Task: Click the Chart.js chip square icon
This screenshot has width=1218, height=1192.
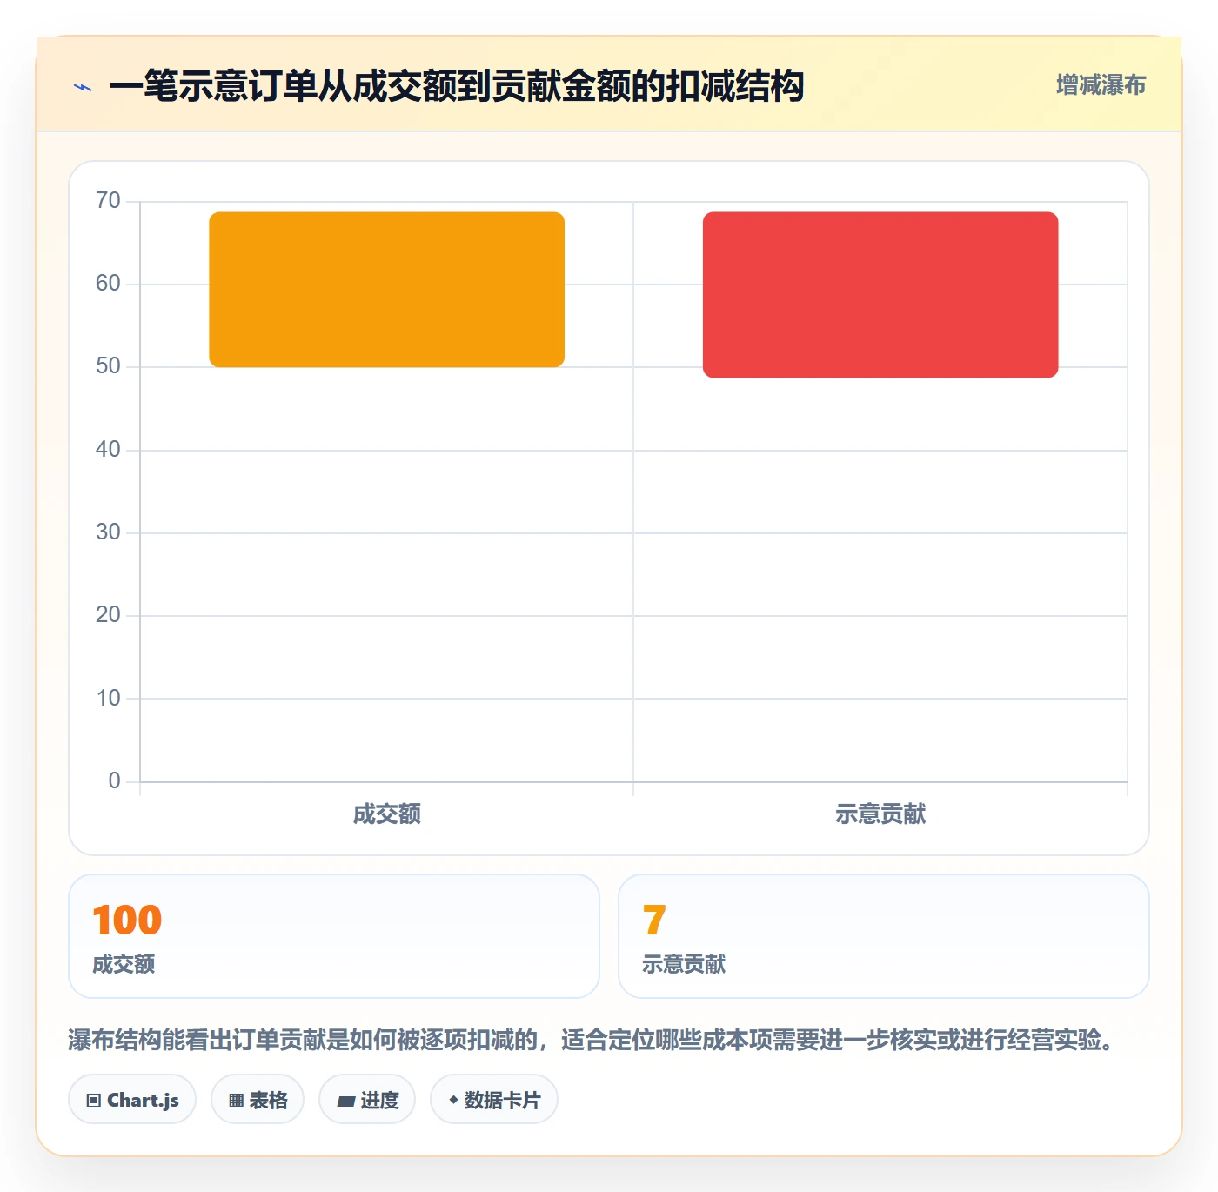Action: (x=94, y=1101)
